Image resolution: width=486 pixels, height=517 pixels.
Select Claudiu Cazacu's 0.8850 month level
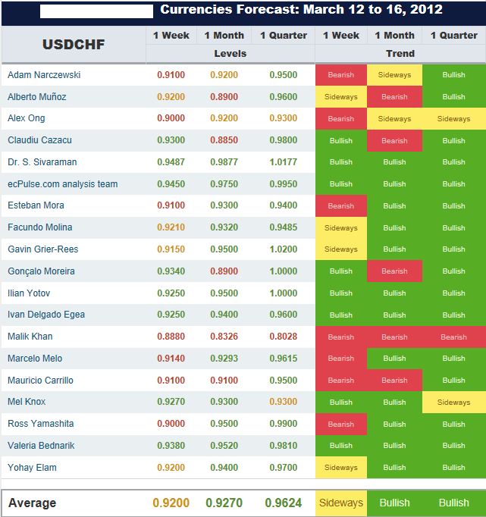[224, 140]
